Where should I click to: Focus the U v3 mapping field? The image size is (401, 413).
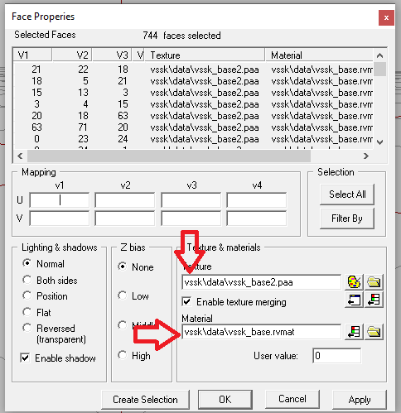pos(191,199)
